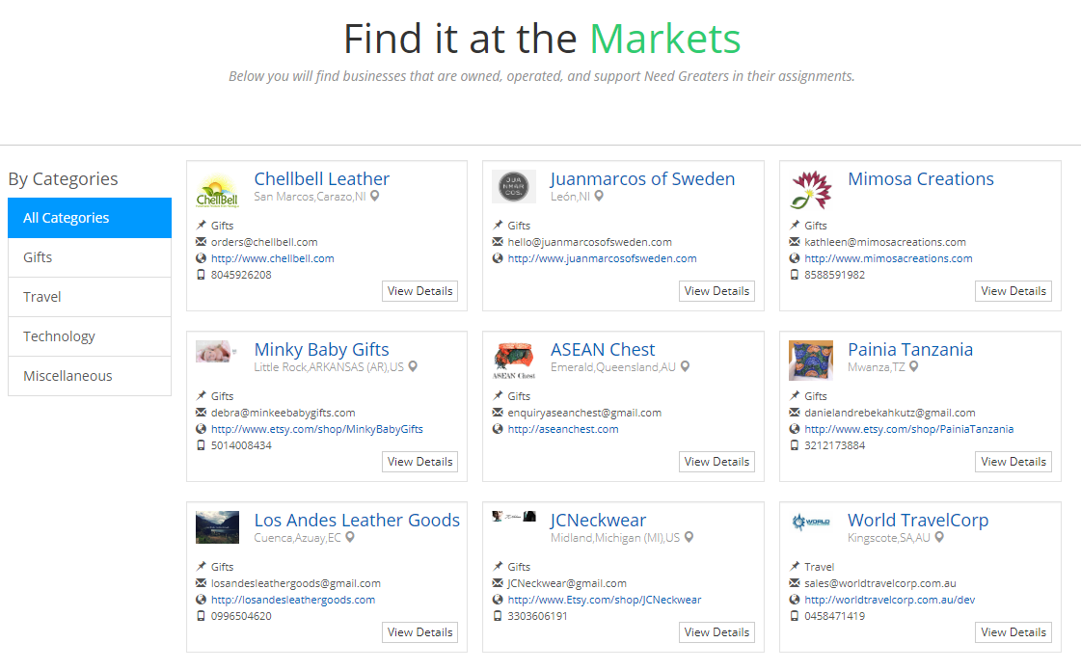Click the globe icon for aseanchest.com
This screenshot has width=1081, height=670.
498,429
